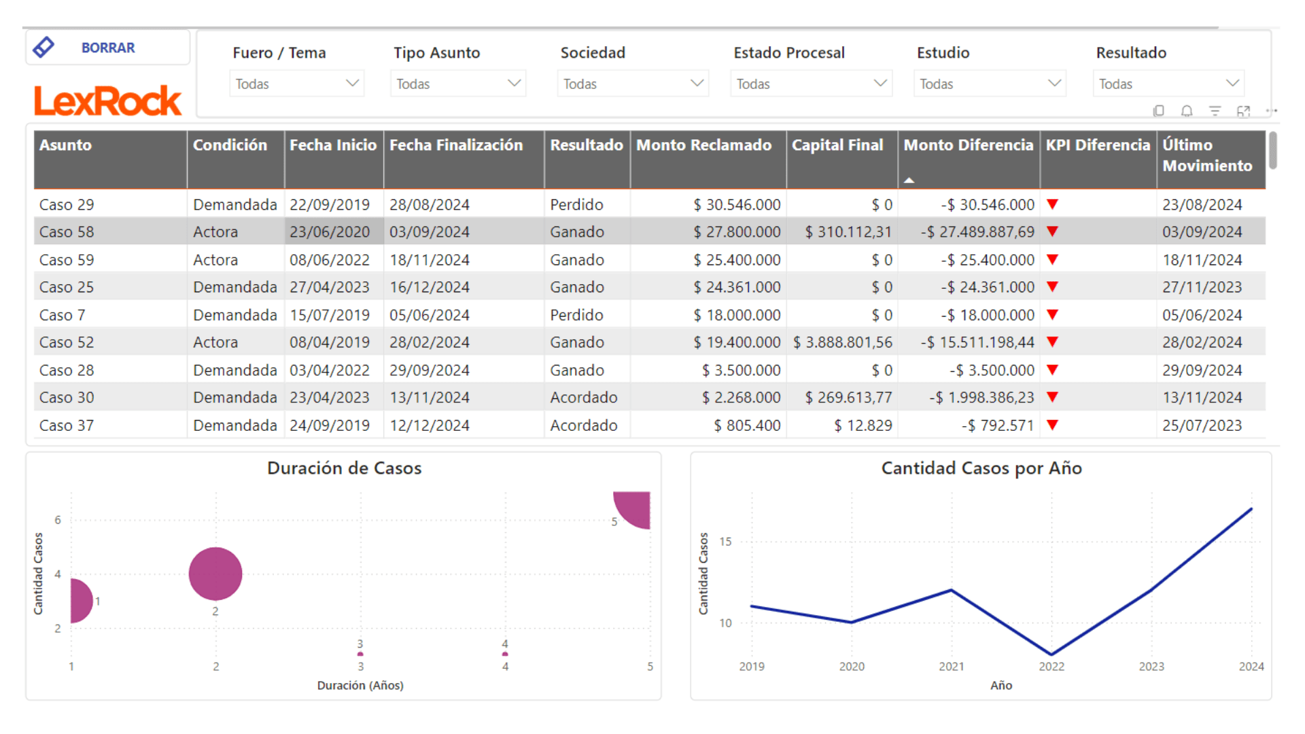Click the eraser icon next to BORRAR

tap(44, 48)
